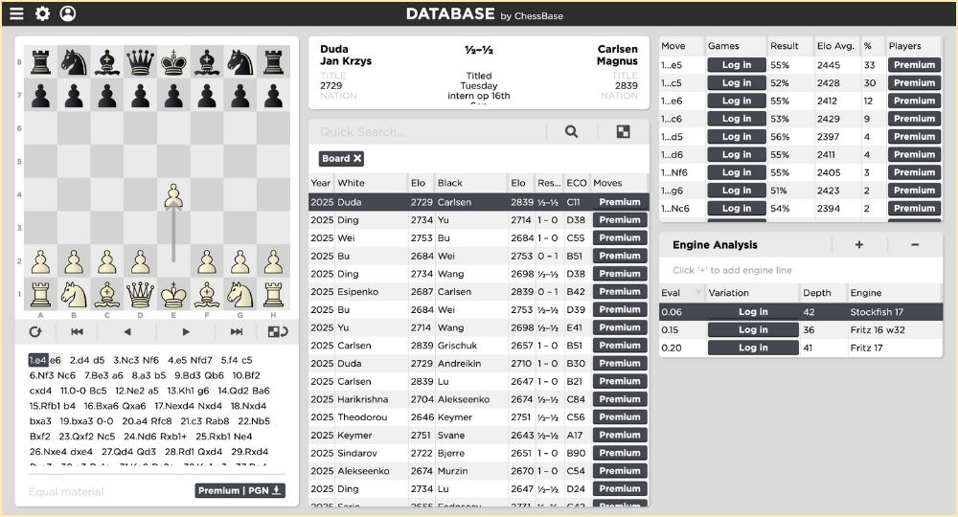This screenshot has height=517, width=958.
Task: Jump to the end of game
Action: coord(237,332)
